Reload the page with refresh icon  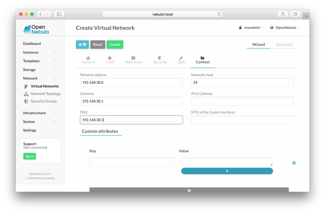coord(219,14)
